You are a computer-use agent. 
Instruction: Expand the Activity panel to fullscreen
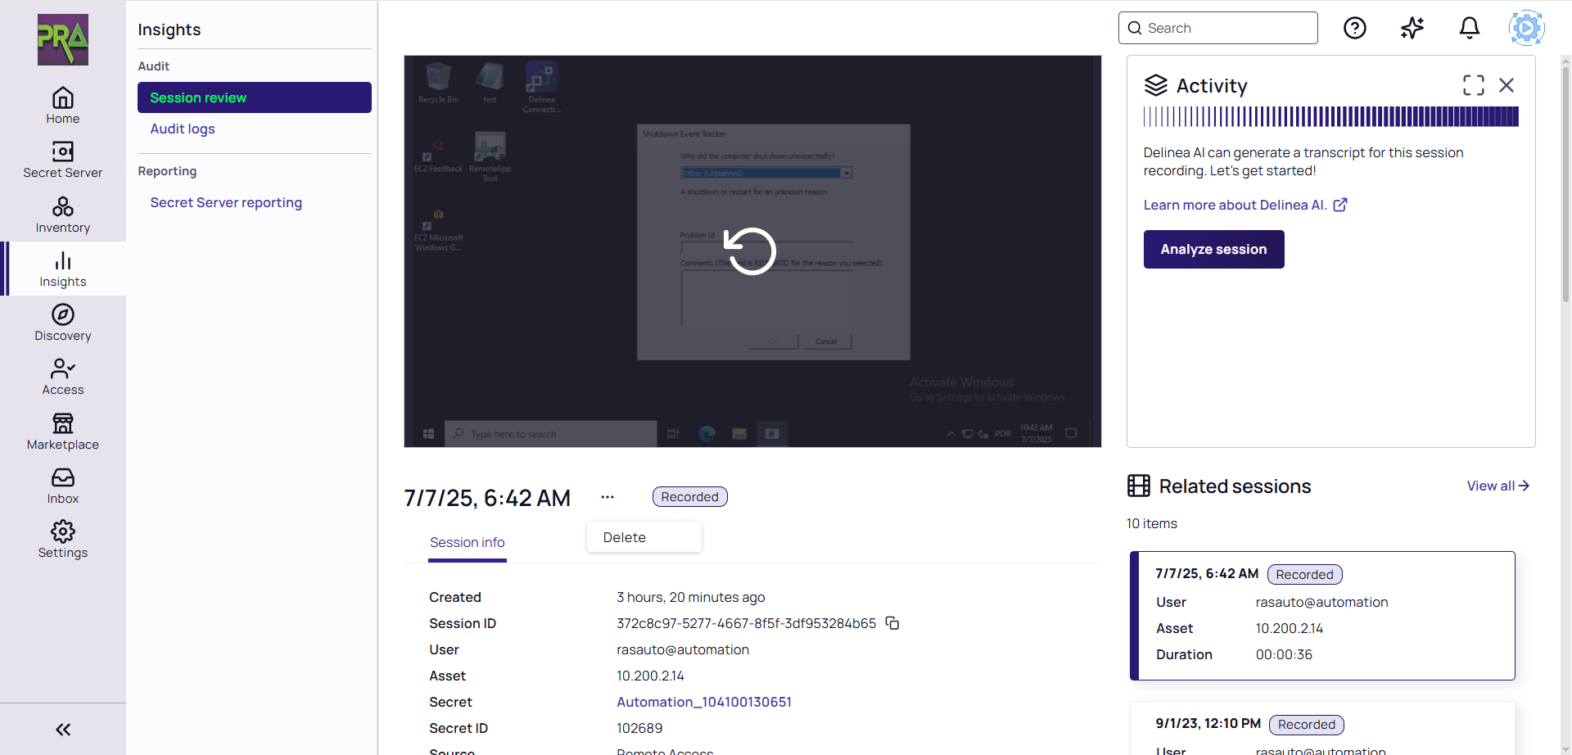click(1473, 85)
